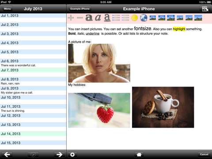Go back with the Example iPhone button
Viewport: 212px width, 159px height.
click(79, 9)
